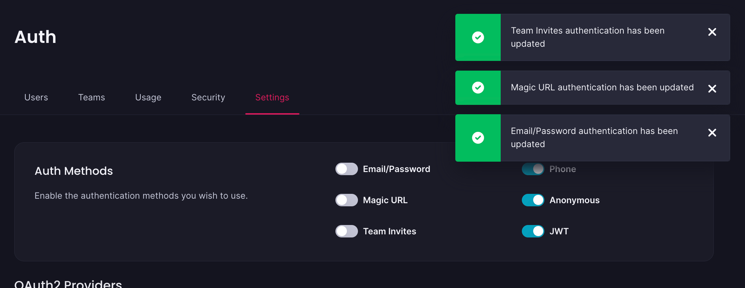This screenshot has height=288, width=745.
Task: Enable Magic URL authentication
Action: (346, 200)
